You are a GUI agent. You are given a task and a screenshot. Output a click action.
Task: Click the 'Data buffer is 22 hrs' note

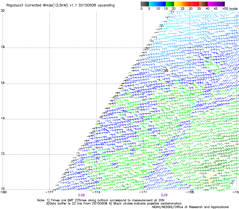click(x=114, y=204)
